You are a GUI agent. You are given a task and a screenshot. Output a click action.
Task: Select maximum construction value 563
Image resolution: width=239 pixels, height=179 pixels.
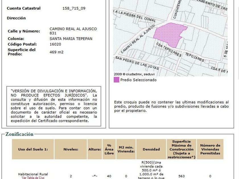(x=182, y=176)
